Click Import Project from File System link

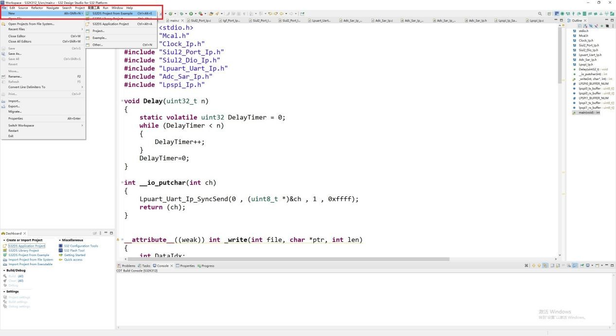click(x=31, y=260)
